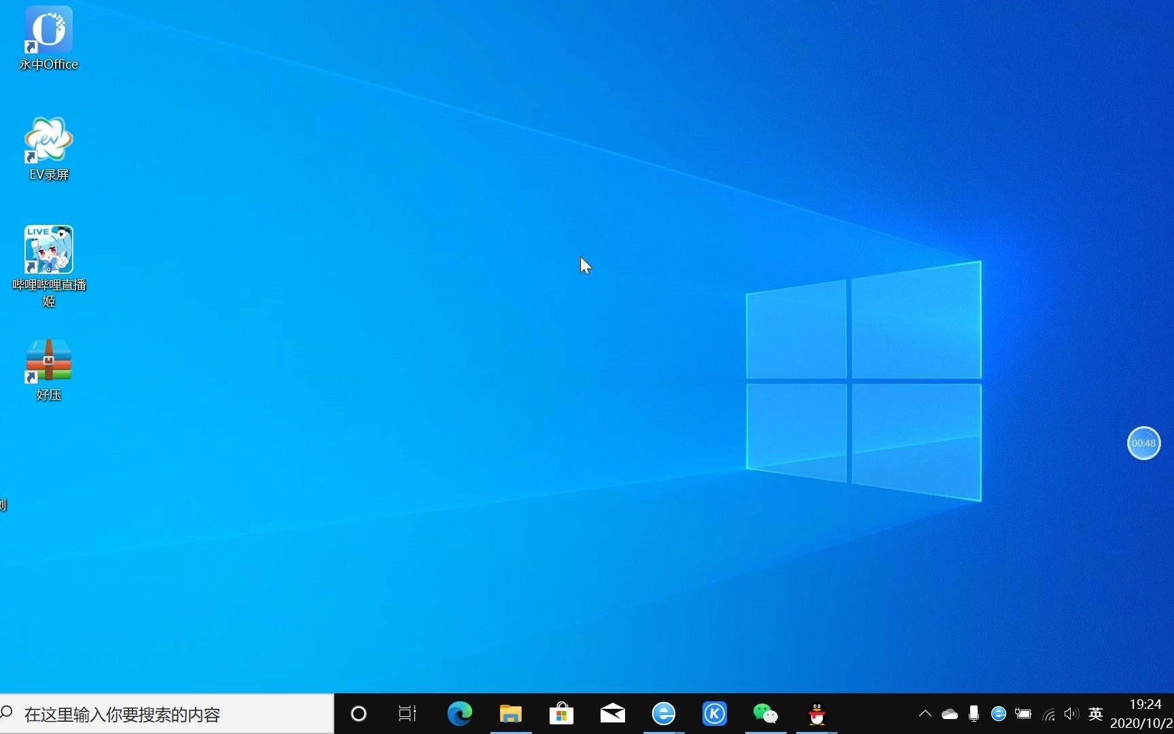Open WeChat from the taskbar
Screen dimensions: 1174x734
pos(765,714)
